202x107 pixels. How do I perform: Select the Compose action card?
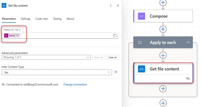(163, 16)
